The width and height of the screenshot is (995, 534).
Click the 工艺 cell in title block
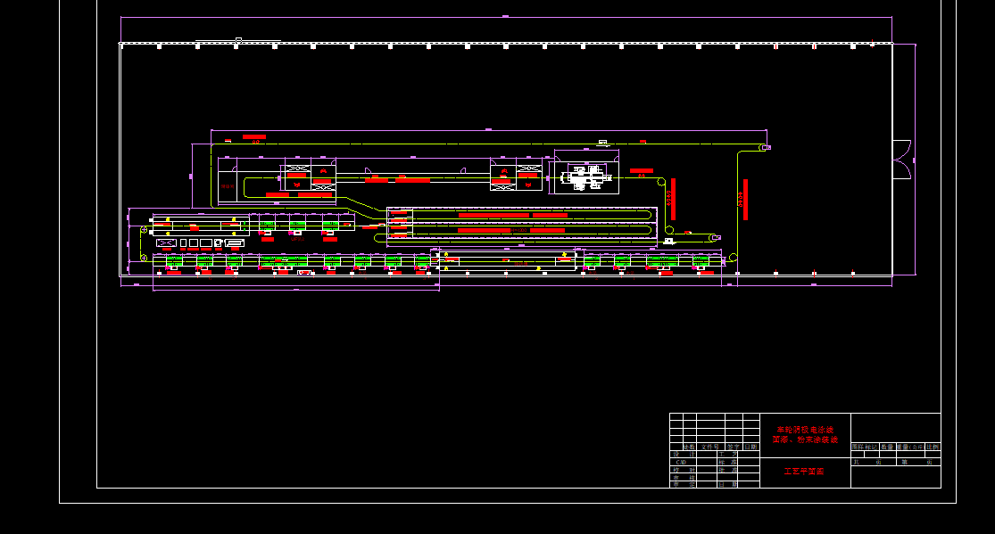click(x=727, y=454)
